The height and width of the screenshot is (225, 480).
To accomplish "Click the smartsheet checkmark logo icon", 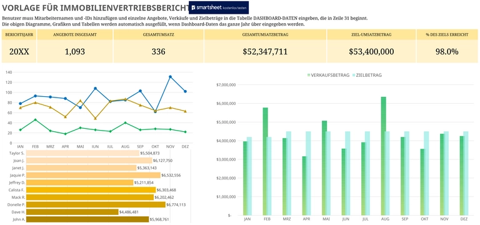I will tap(194, 7).
